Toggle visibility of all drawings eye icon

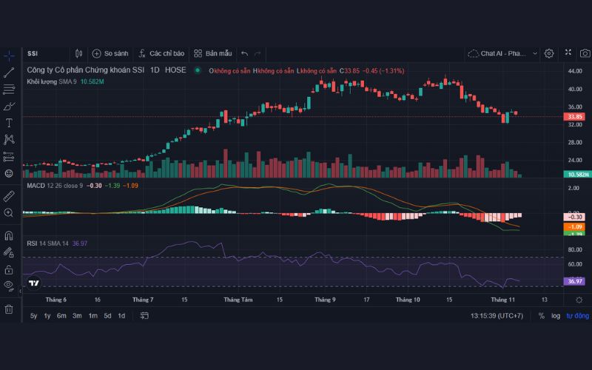point(9,285)
